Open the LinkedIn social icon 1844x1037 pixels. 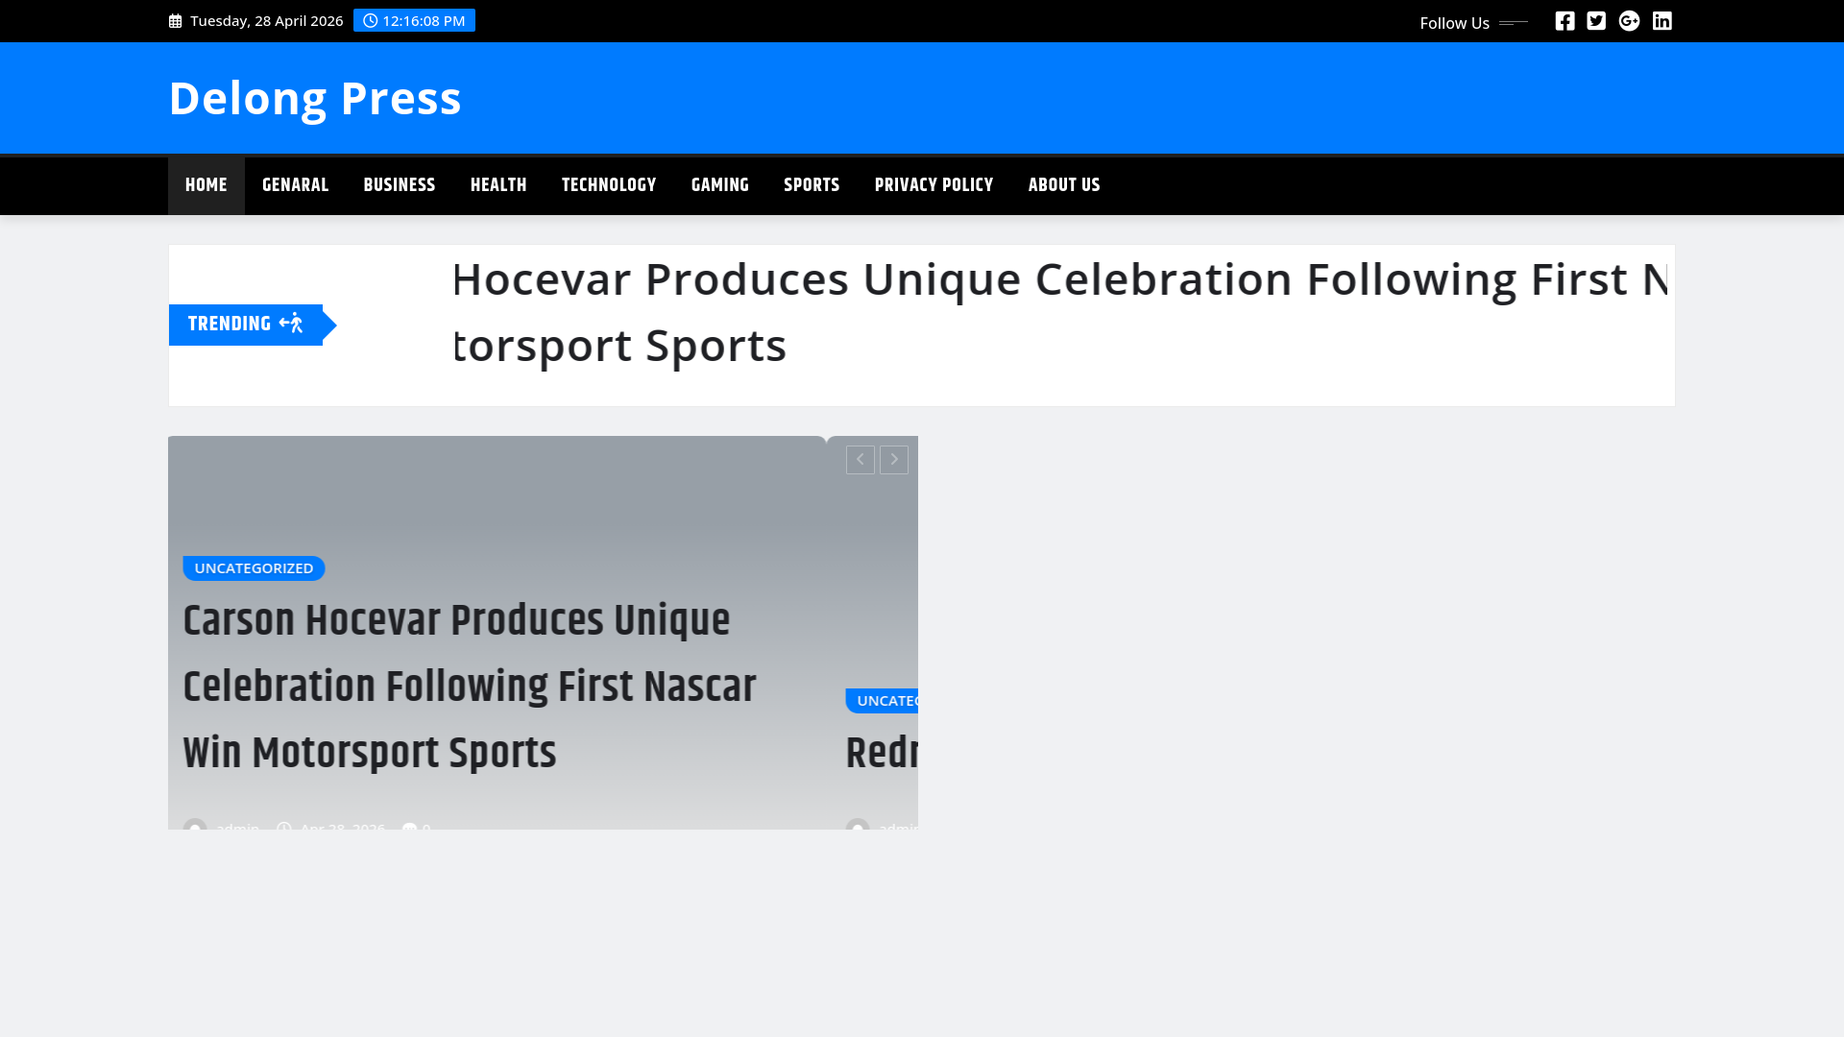1662,21
